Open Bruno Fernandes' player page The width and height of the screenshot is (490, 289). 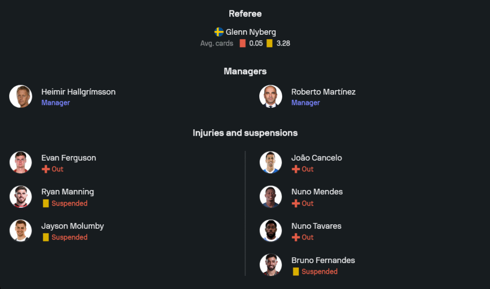(x=323, y=260)
